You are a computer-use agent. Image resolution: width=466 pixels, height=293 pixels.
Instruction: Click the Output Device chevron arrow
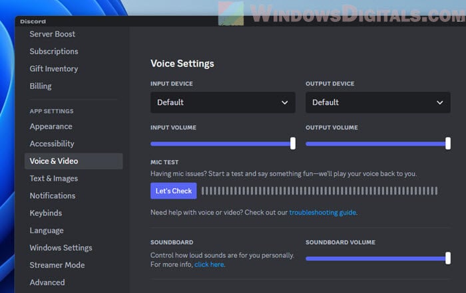pyautogui.click(x=440, y=102)
